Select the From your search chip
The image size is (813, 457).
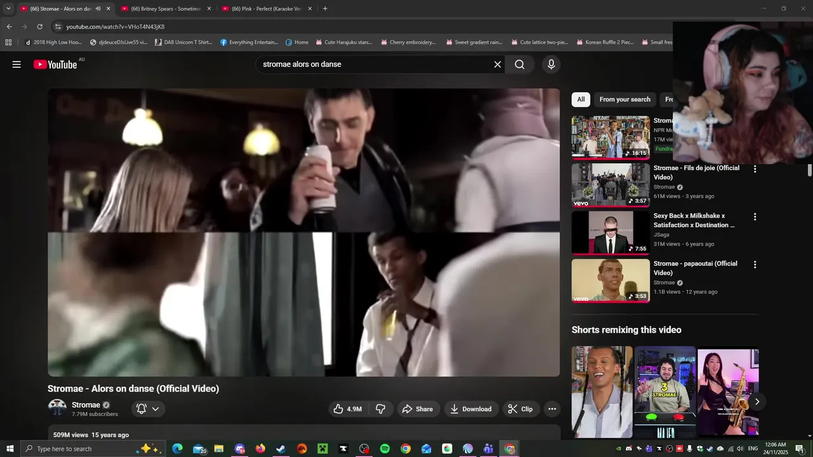(x=624, y=99)
